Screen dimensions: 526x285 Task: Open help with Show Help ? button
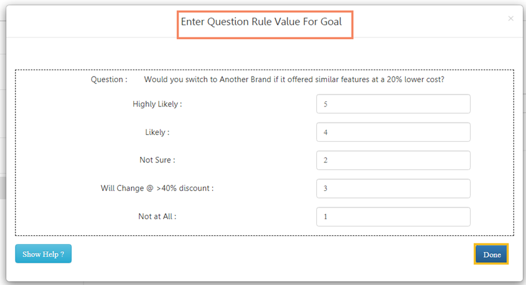click(x=43, y=254)
